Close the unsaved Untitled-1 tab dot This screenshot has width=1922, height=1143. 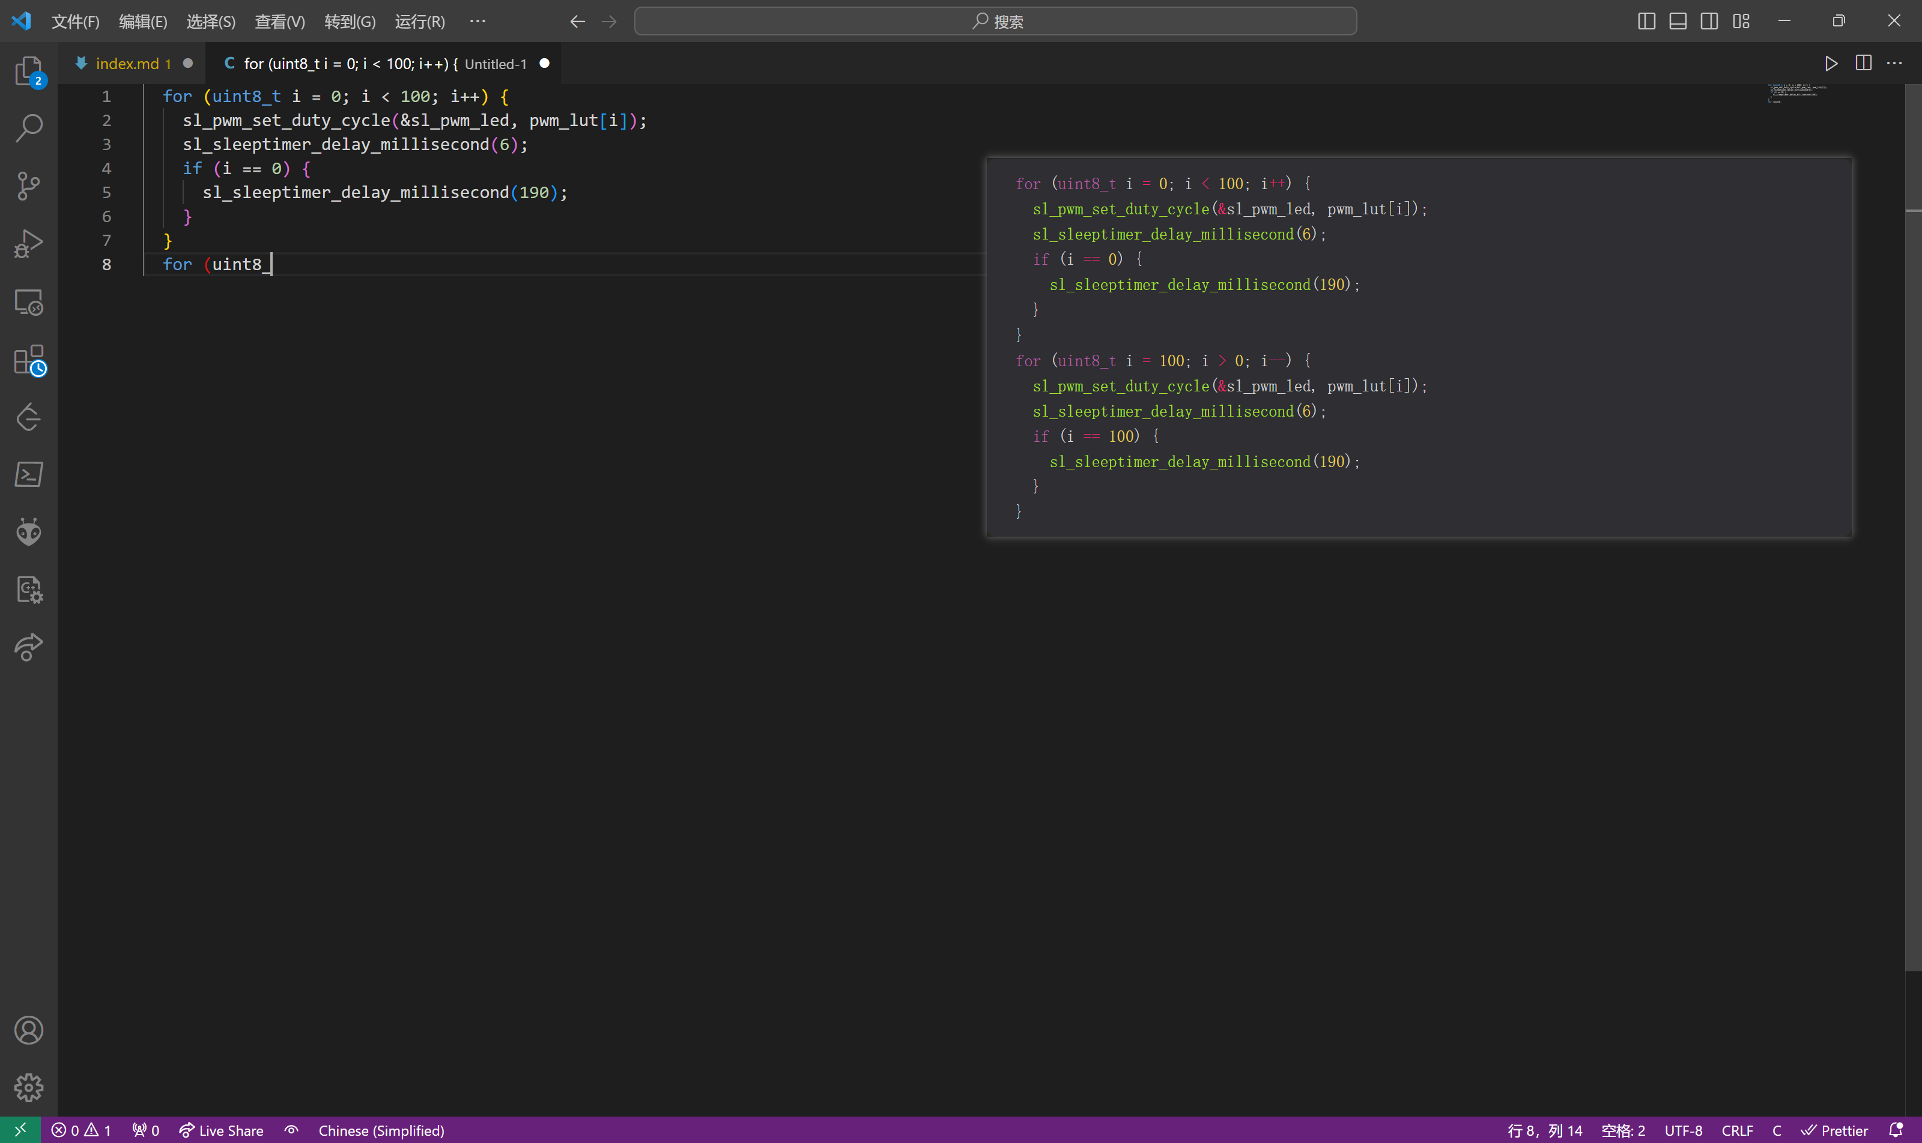(x=544, y=63)
